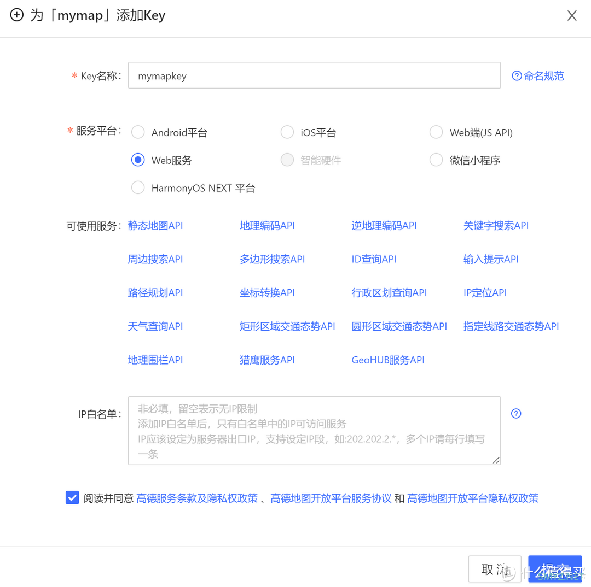Click the IP白名单 question mark icon

click(x=515, y=413)
